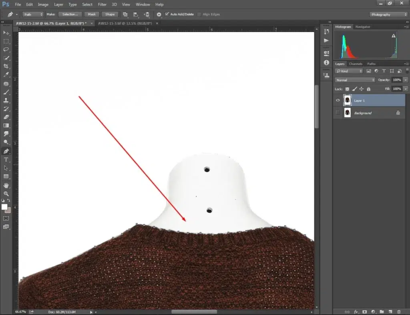
Task: Open the History panel icon
Action: pyautogui.click(x=326, y=32)
